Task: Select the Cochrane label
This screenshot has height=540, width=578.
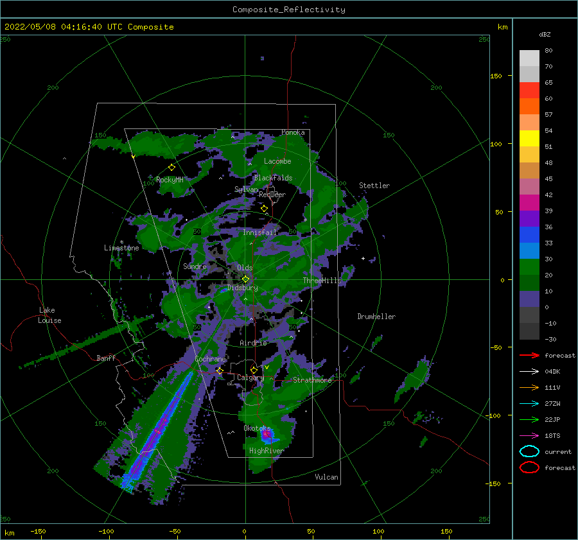Action: (x=210, y=359)
